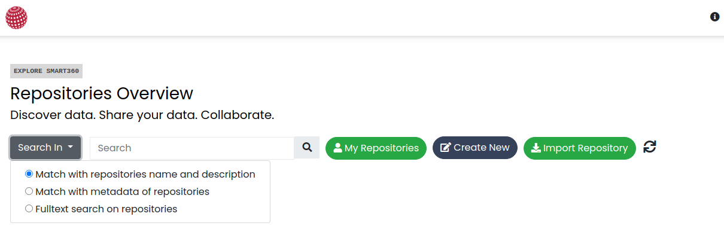The height and width of the screenshot is (244, 724).
Task: Select the metadata match radio button
Action: pyautogui.click(x=29, y=191)
